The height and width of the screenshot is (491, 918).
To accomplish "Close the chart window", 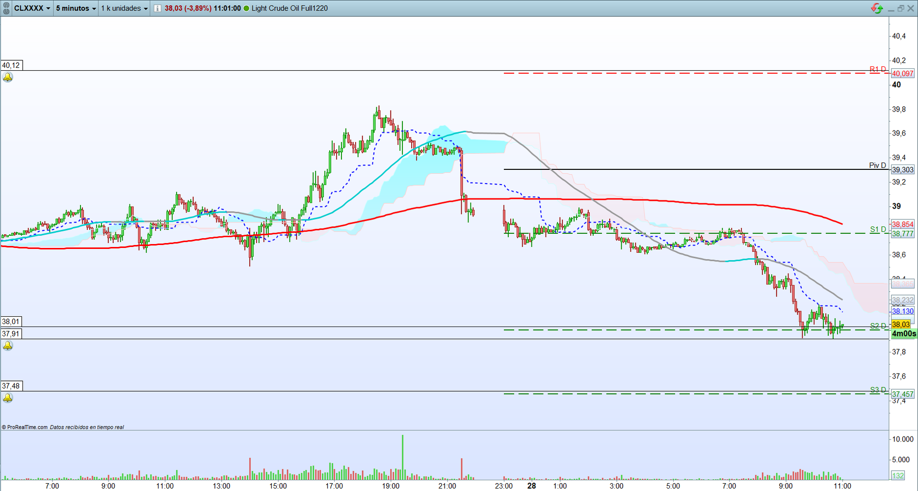I will click(x=911, y=8).
